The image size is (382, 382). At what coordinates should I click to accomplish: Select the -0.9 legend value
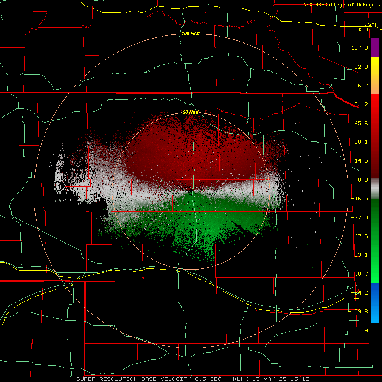coord(361,180)
